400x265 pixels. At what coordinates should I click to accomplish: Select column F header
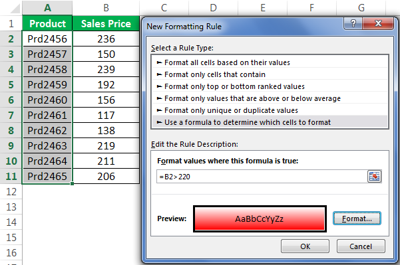tap(311, 7)
